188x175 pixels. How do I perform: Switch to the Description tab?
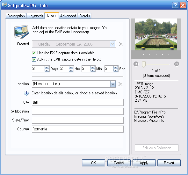click(16, 16)
